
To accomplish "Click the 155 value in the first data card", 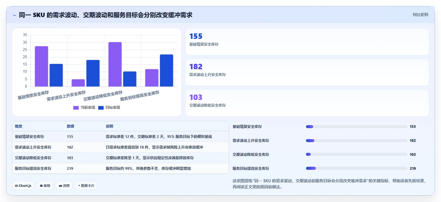I will pyautogui.click(x=196, y=36).
